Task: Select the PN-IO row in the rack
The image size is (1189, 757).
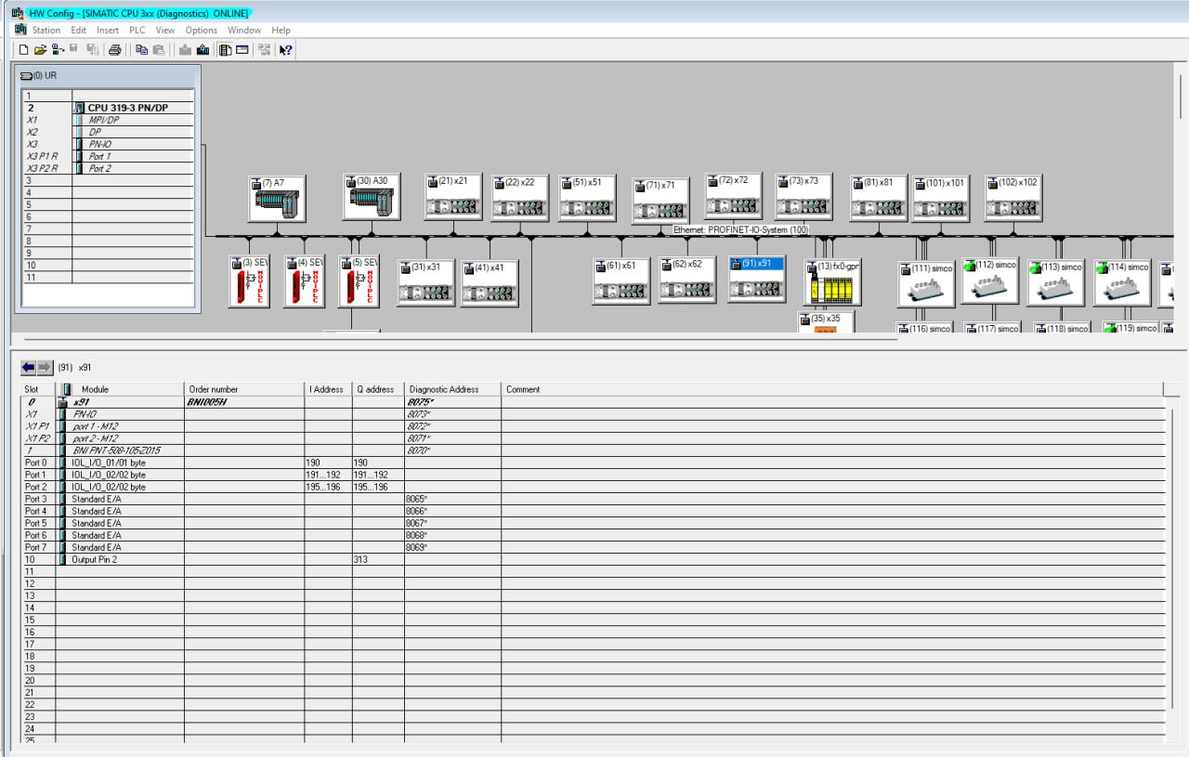Action: [x=109, y=144]
